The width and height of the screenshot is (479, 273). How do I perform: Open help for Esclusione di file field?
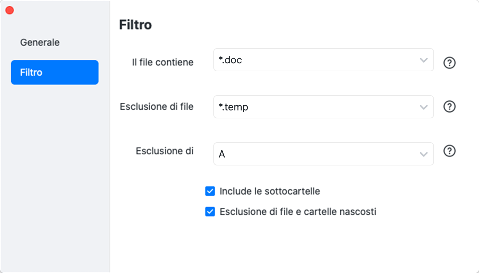449,106
